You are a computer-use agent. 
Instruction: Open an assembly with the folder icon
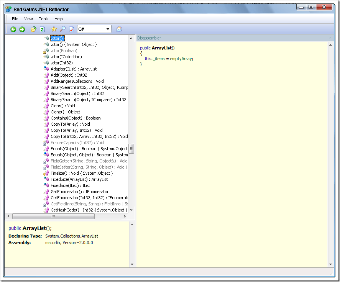(x=34, y=29)
